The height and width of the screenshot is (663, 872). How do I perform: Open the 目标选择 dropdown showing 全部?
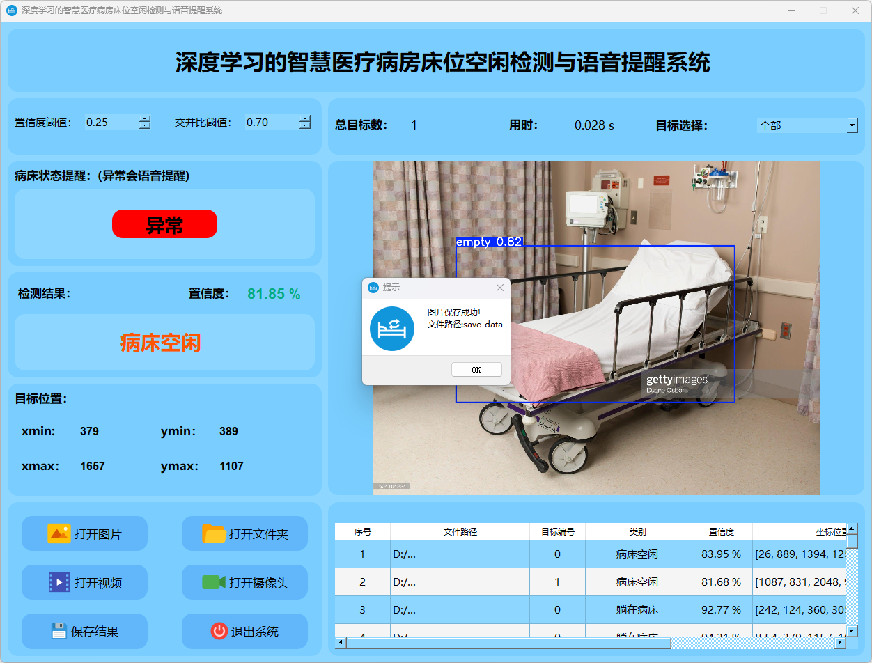click(807, 125)
